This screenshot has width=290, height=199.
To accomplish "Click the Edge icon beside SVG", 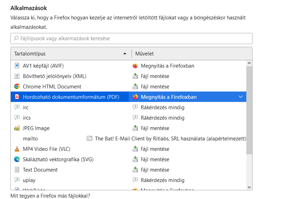I will (17, 159).
